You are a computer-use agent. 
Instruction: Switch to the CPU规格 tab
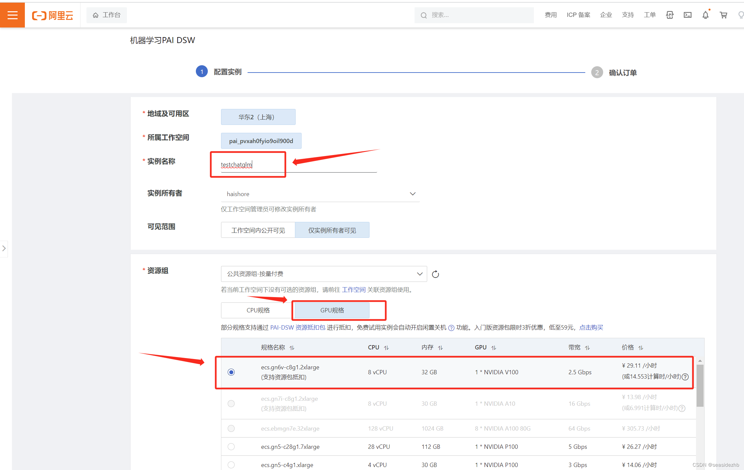point(258,310)
